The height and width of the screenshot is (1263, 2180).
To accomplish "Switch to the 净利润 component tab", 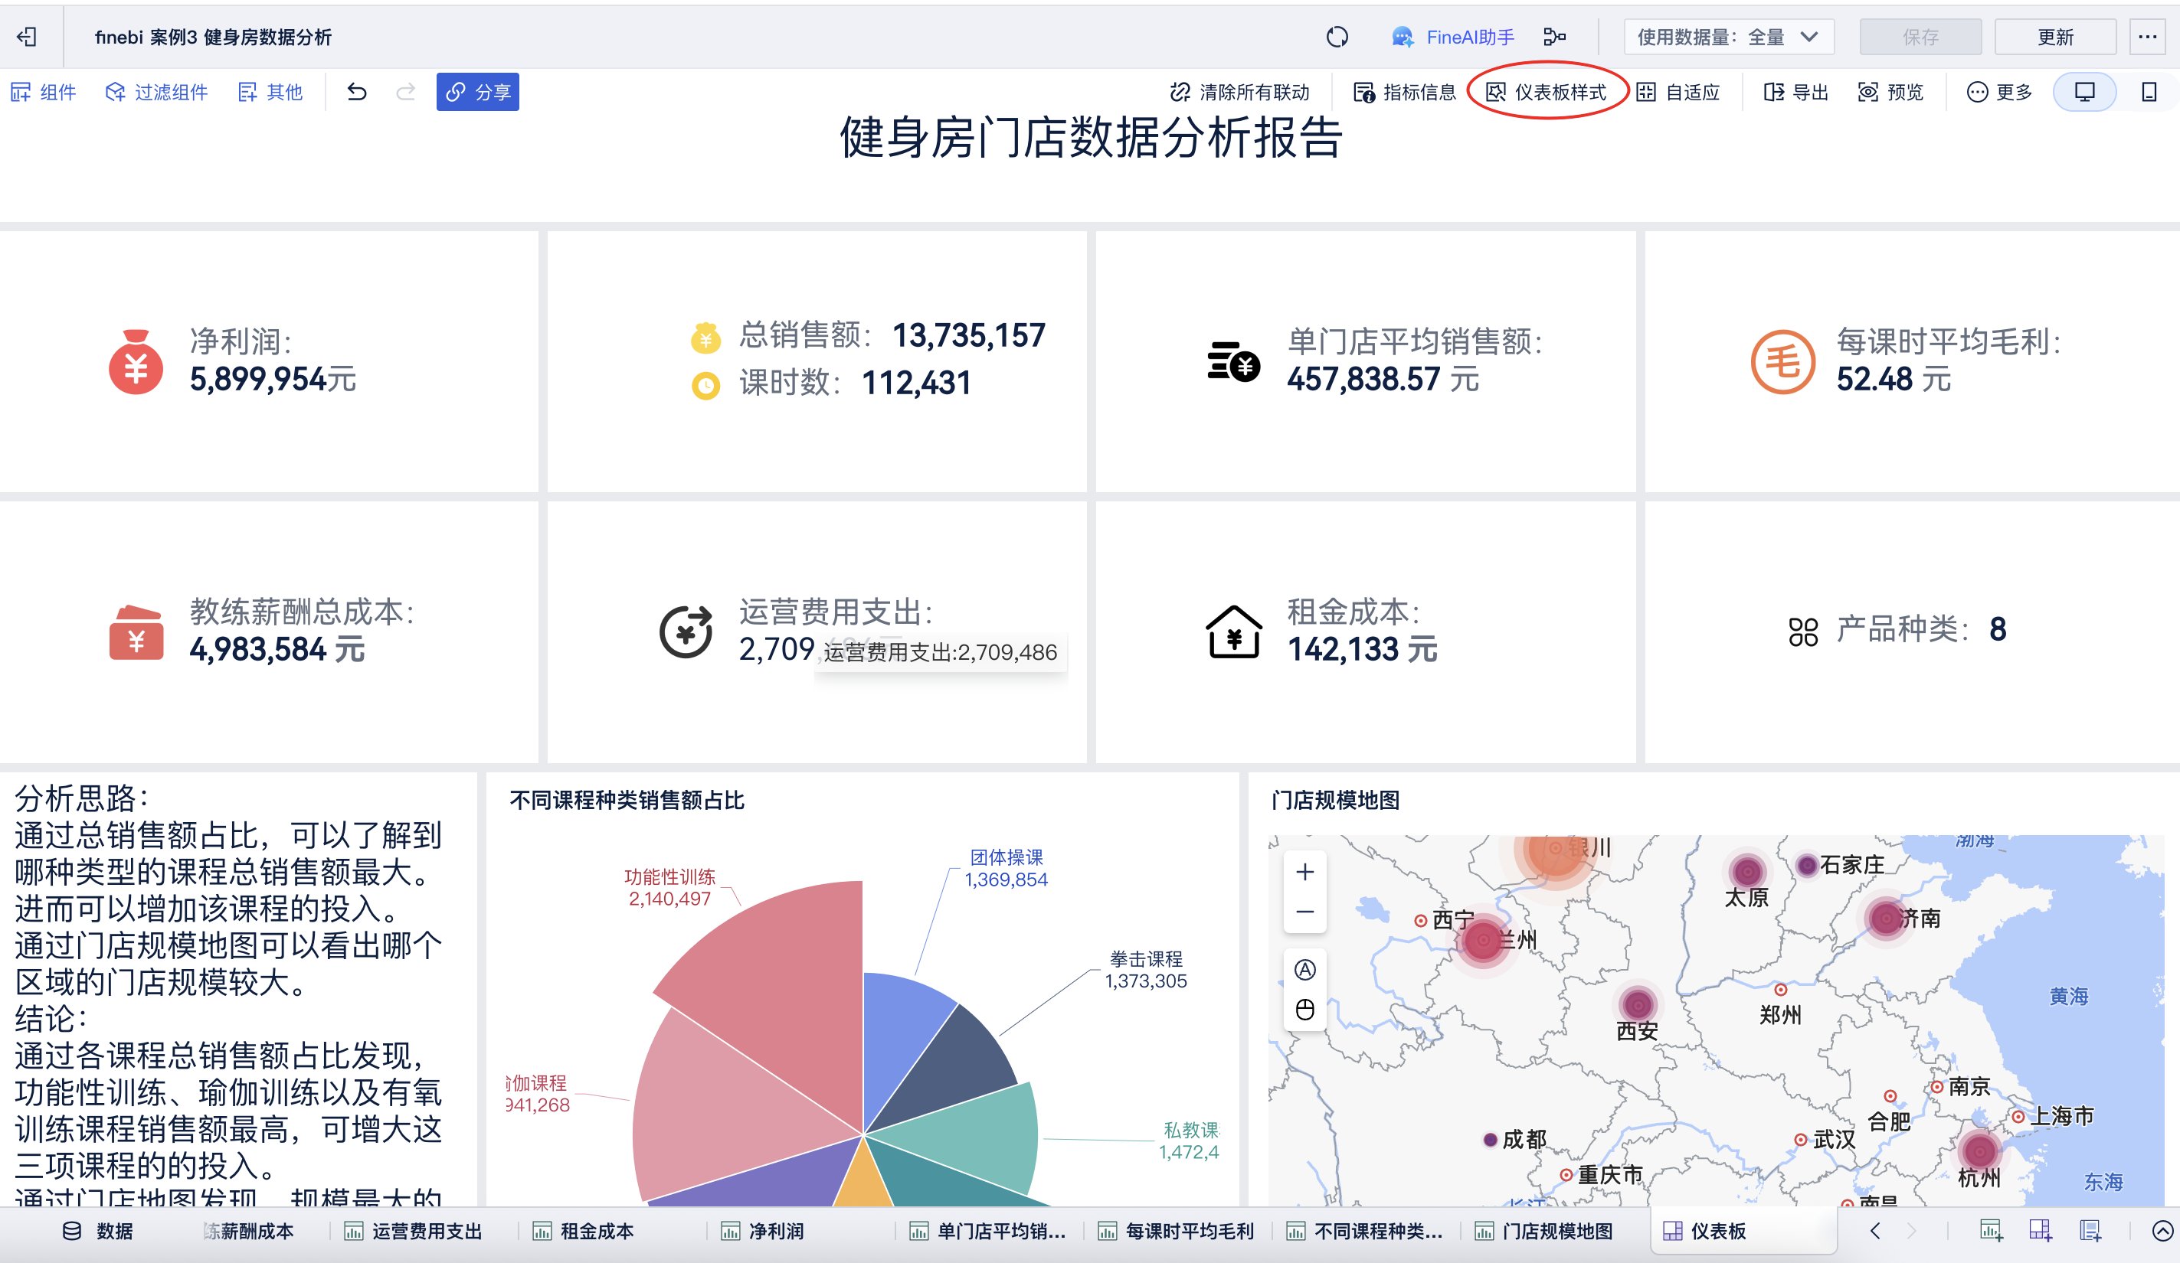I will (764, 1231).
